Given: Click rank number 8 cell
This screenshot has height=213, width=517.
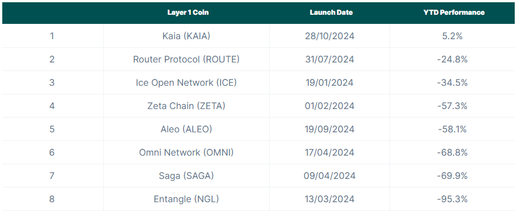Looking at the screenshot, I should tap(52, 199).
